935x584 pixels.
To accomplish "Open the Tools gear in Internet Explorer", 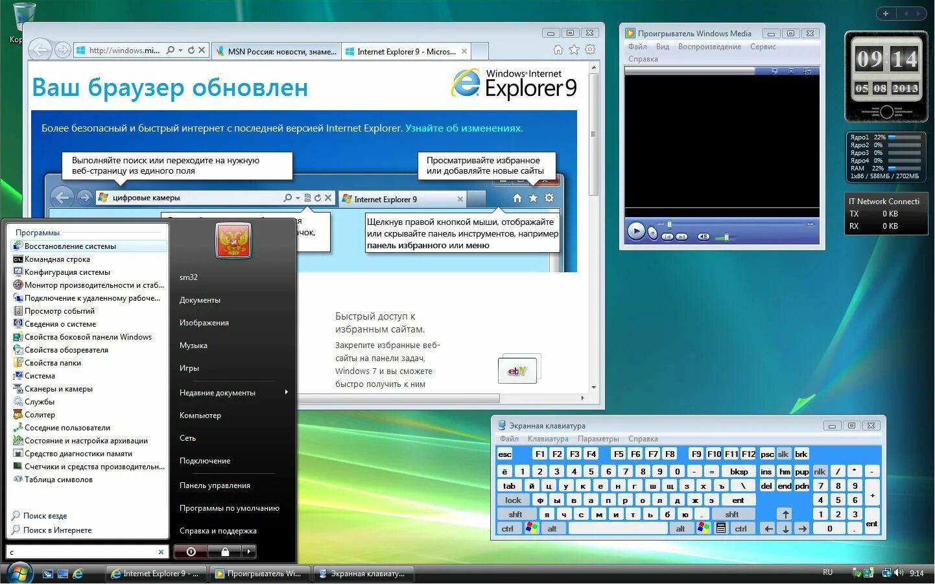I will [590, 50].
